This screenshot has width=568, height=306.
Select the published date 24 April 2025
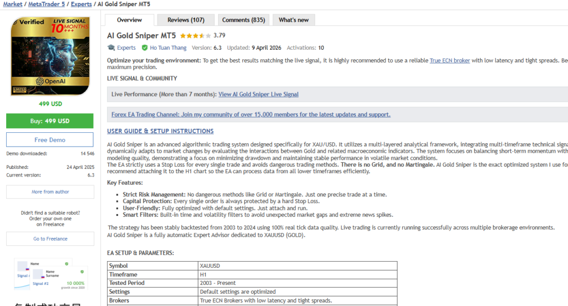click(80, 167)
